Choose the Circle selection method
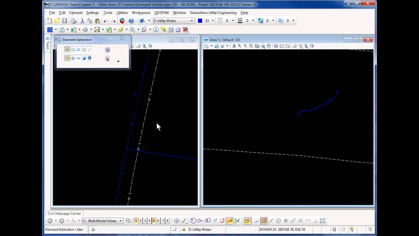Image resolution: width=419 pixels, height=236 pixels. click(84, 49)
